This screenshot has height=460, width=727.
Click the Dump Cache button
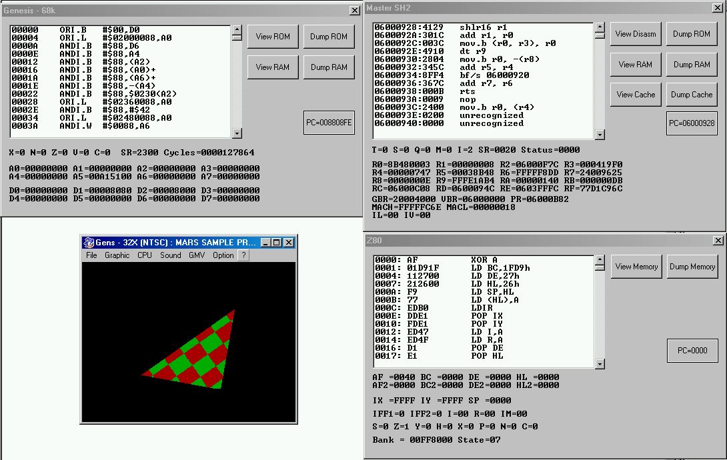(692, 95)
